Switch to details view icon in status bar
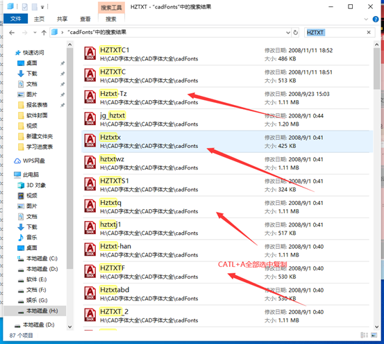Image resolution: width=384 pixels, height=344 pixels. 364,335
